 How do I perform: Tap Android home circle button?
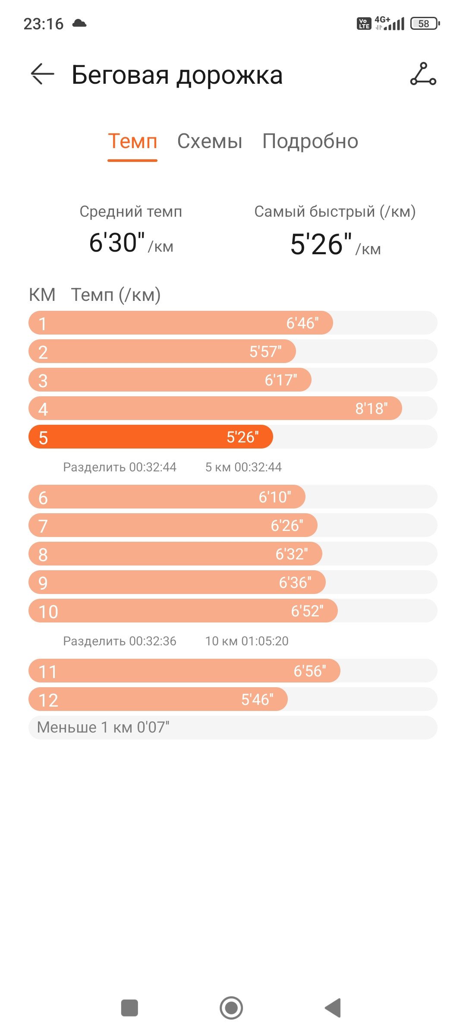pos(231,1008)
